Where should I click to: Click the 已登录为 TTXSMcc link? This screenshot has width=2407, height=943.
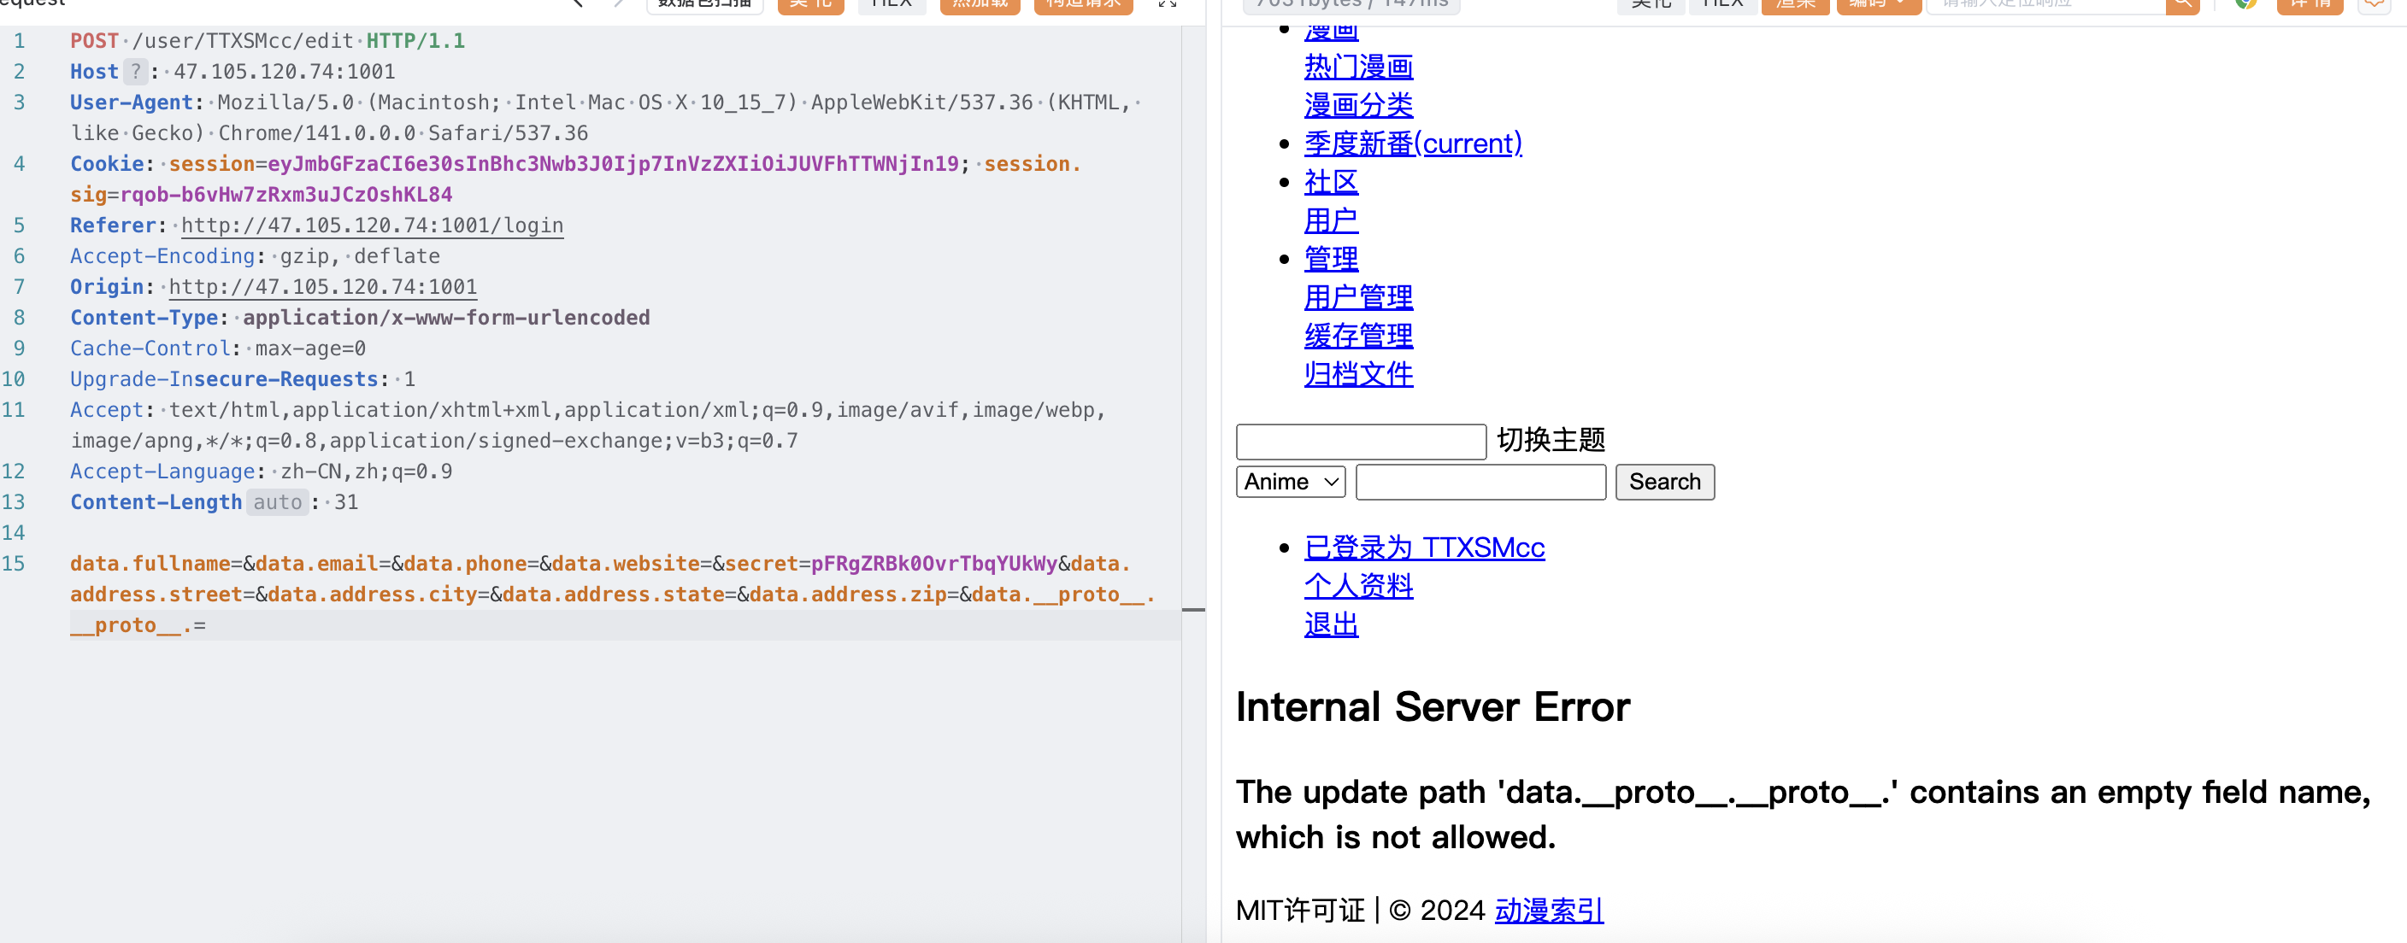(1424, 548)
